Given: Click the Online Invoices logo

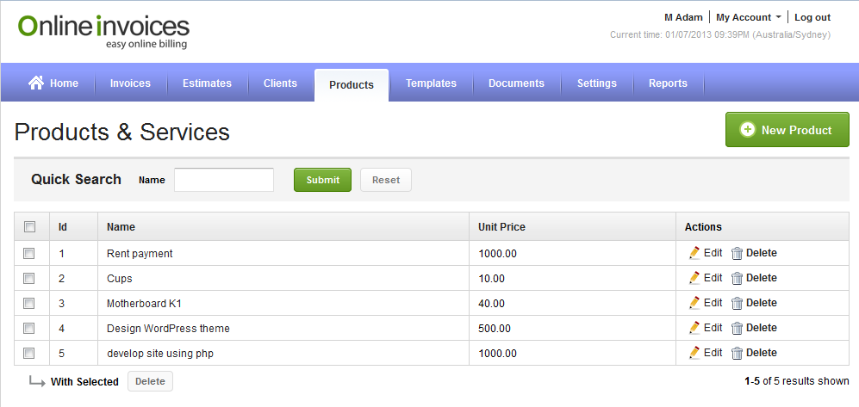Looking at the screenshot, I should point(103,31).
